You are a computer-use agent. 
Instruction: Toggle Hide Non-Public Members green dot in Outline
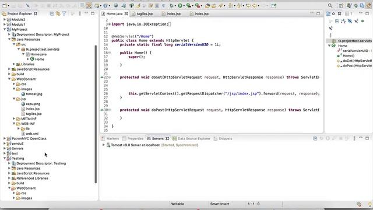(363, 21)
